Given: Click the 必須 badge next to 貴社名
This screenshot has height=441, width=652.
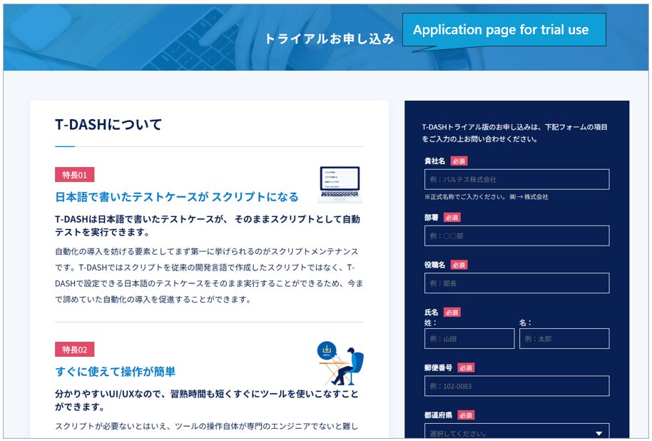Looking at the screenshot, I should click(459, 161).
